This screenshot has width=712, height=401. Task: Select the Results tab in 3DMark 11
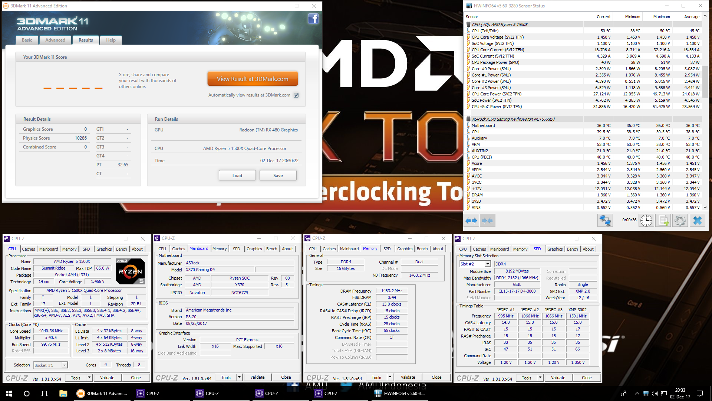pos(86,40)
